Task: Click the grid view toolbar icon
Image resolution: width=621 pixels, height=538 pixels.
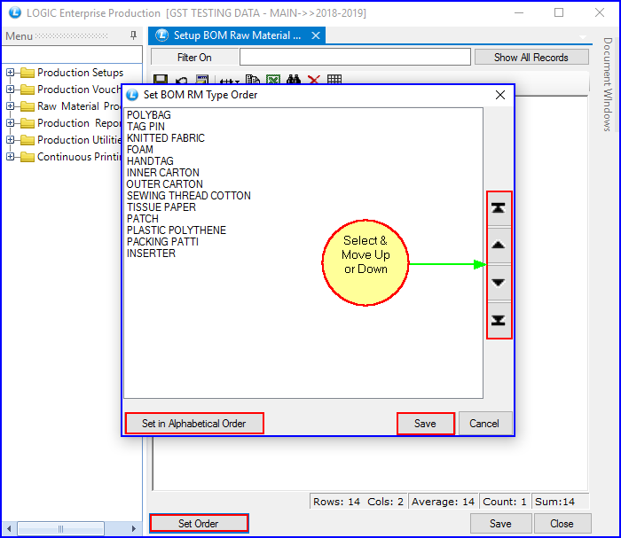Action: (334, 80)
